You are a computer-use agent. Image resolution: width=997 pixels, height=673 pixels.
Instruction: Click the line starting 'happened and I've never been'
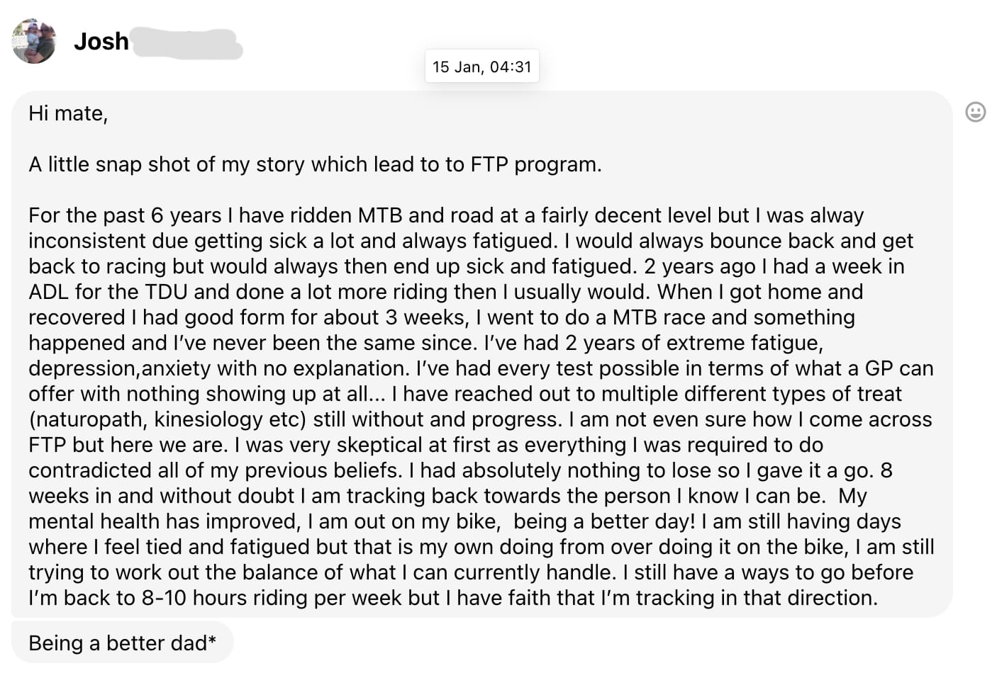pos(426,343)
